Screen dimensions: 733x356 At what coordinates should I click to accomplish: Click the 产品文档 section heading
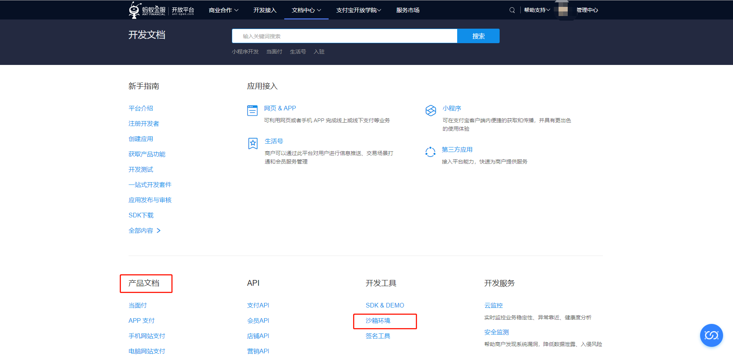[x=144, y=283]
